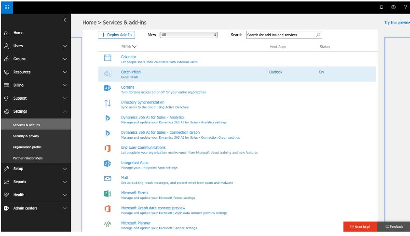Click the Admin centers icon

(7, 208)
